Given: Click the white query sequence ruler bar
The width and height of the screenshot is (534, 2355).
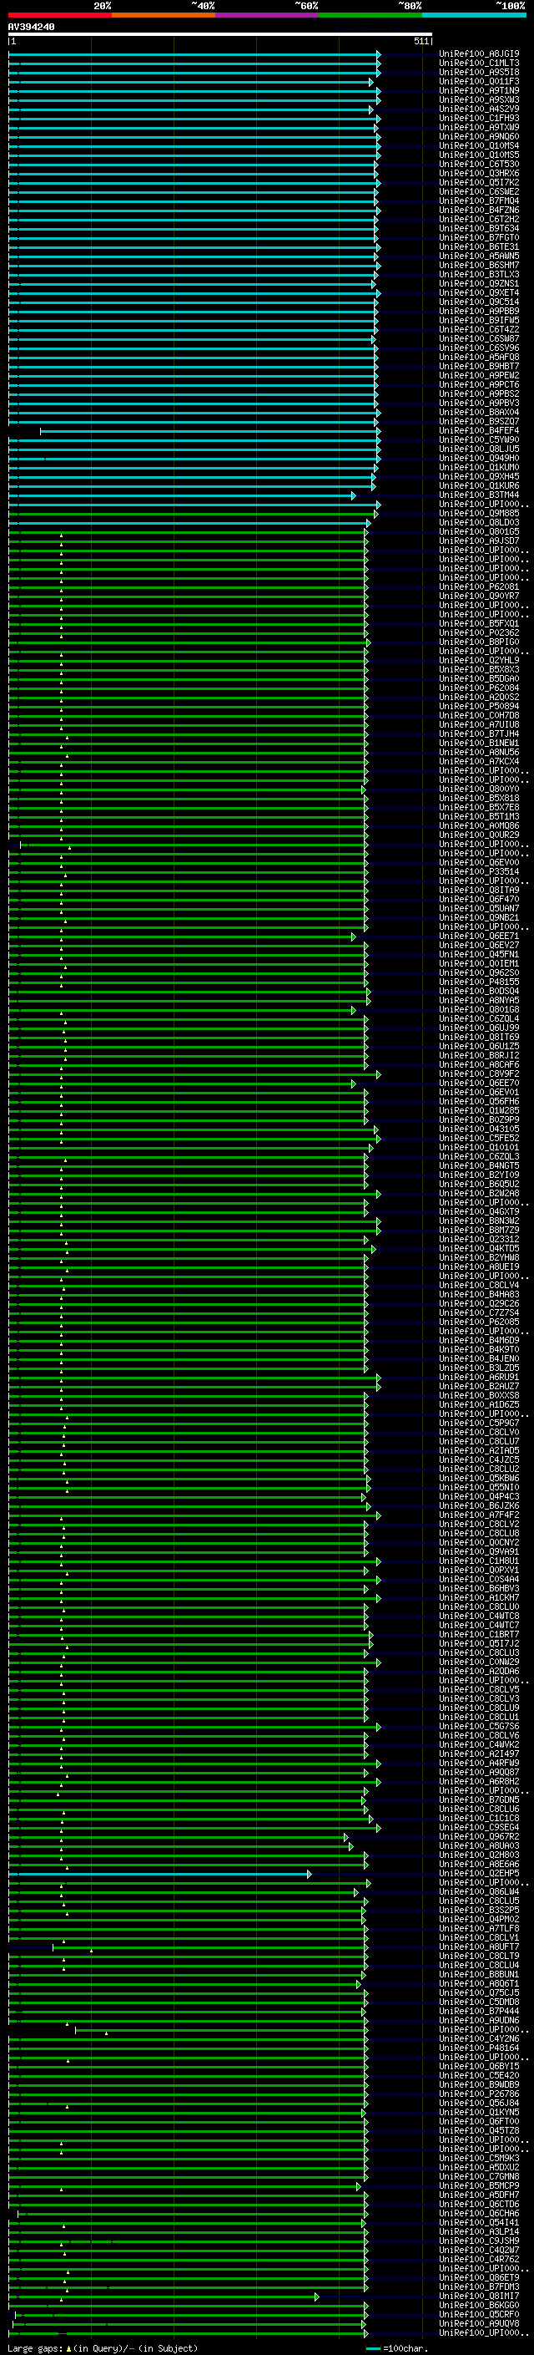Looking at the screenshot, I should click(220, 35).
